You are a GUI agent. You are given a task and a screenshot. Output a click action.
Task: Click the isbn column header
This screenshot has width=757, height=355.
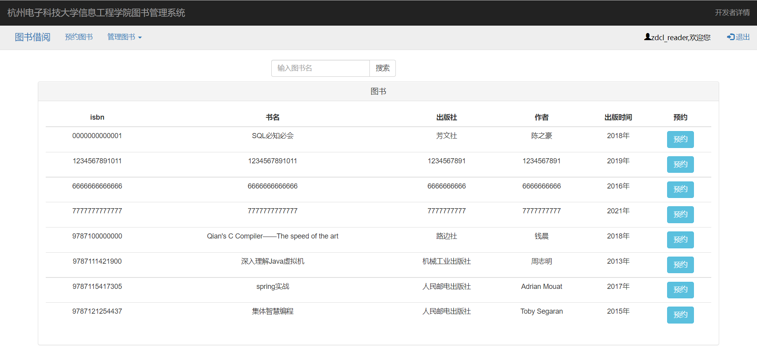pyautogui.click(x=97, y=117)
